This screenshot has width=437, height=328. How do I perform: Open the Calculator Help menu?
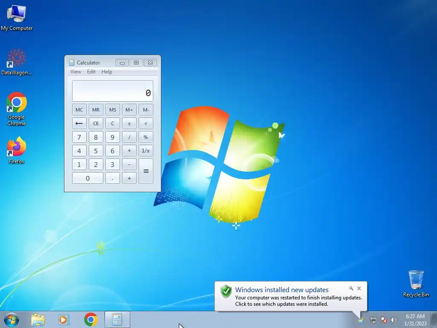[107, 72]
